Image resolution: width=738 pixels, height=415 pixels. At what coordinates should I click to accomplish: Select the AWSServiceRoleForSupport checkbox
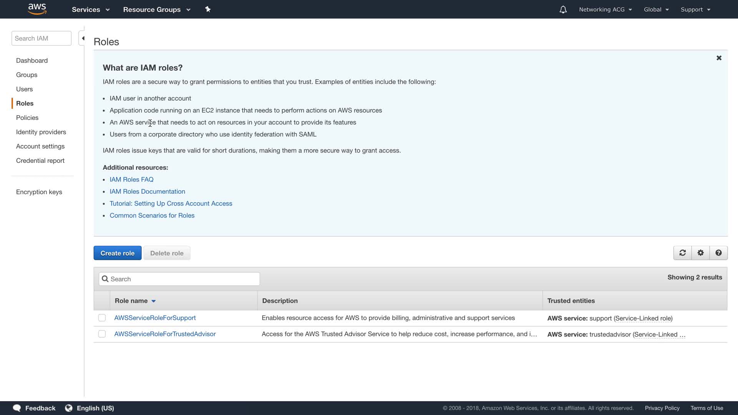(102, 318)
